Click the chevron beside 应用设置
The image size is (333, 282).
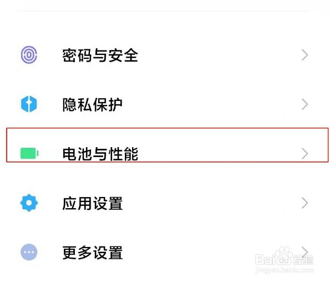[304, 203]
